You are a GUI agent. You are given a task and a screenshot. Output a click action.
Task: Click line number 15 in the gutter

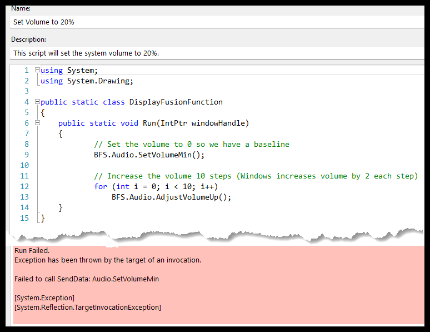(24, 219)
